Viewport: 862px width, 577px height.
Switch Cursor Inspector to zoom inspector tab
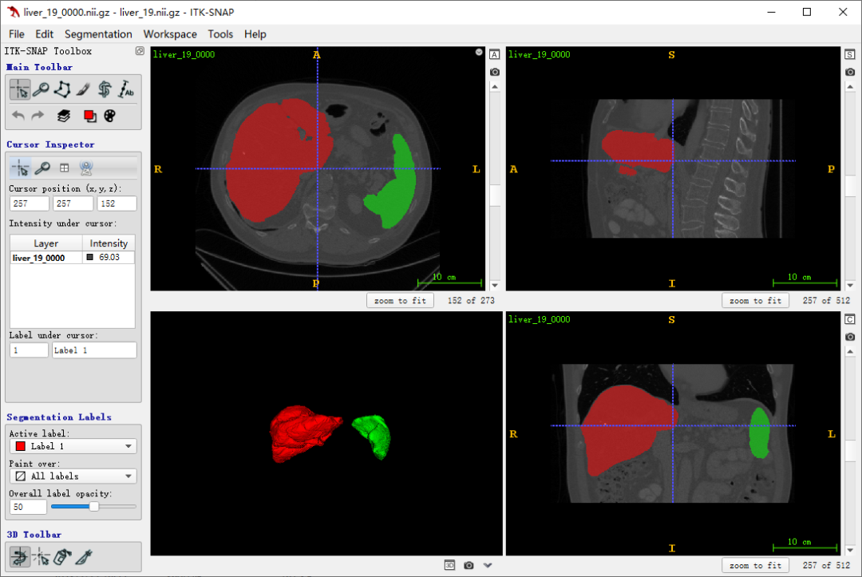(42, 168)
